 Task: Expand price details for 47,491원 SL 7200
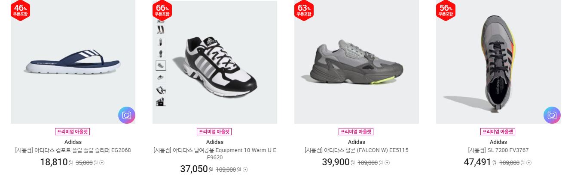point(529,163)
